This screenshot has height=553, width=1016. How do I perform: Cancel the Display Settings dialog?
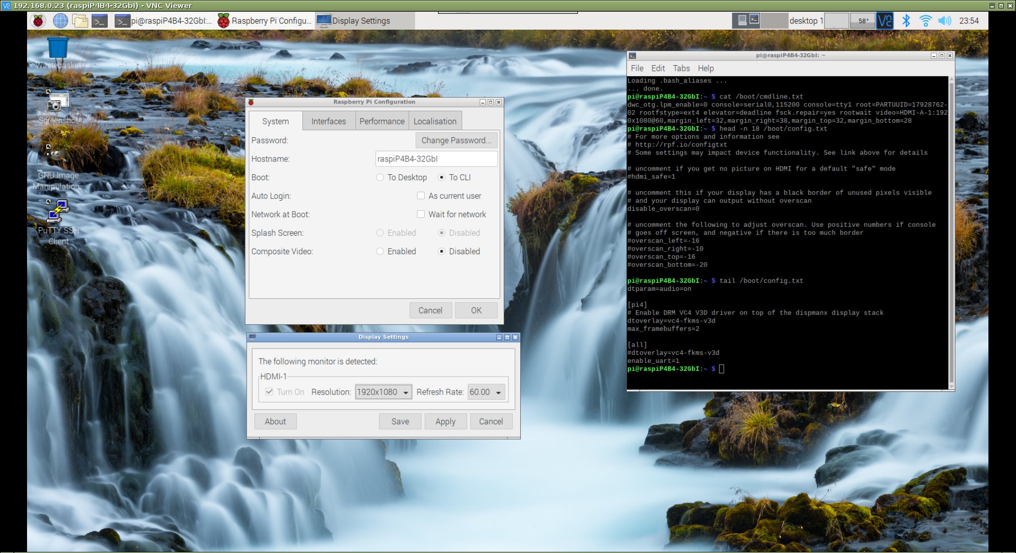[x=491, y=422]
